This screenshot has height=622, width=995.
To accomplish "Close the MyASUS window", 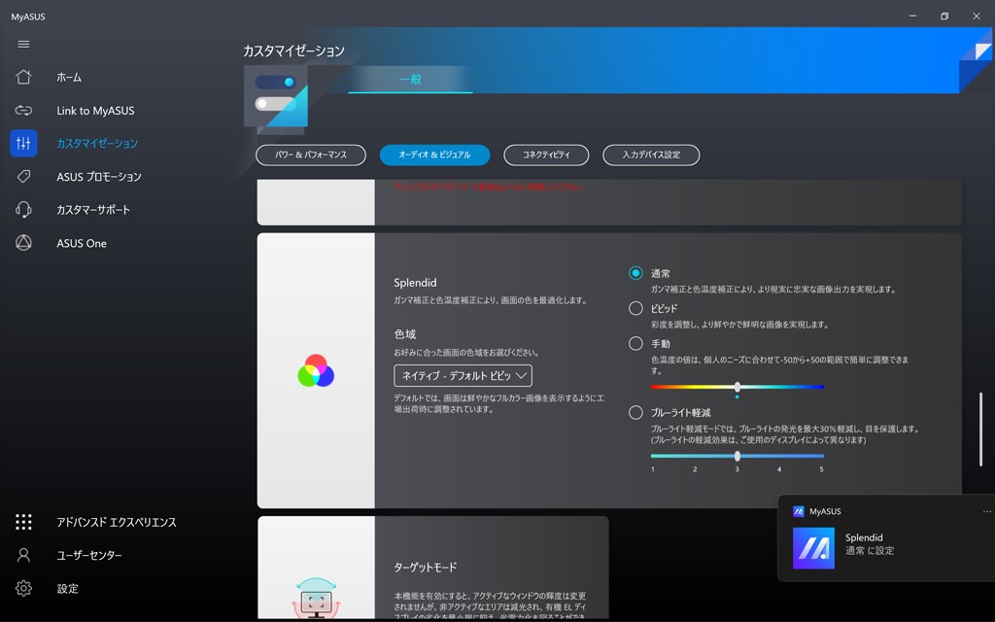I will click(976, 16).
